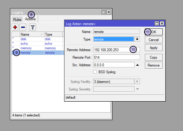
Task: Expand the Syslog Severity arrow
Action: click(x=137, y=89)
